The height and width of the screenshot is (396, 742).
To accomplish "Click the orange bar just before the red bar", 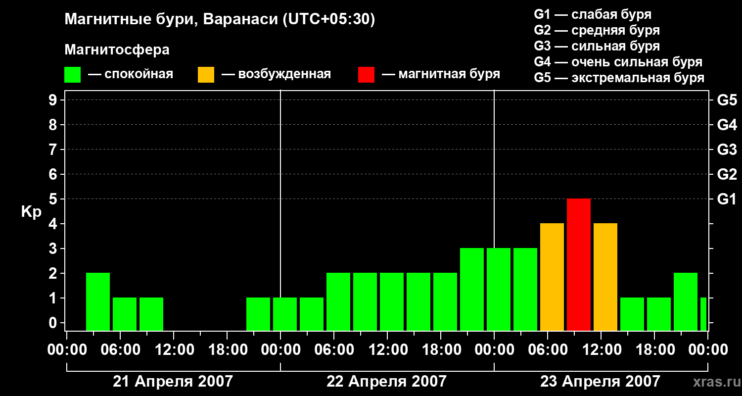I will pyautogui.click(x=552, y=277).
